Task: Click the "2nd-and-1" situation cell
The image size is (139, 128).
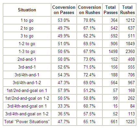Action: point(27,59)
